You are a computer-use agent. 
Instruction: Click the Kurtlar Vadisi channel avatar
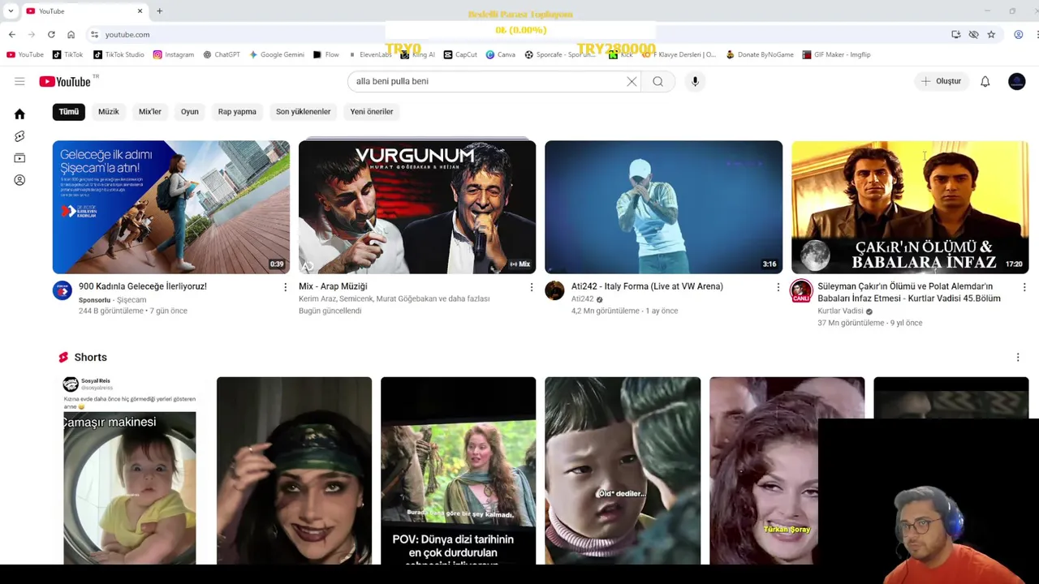click(x=801, y=290)
